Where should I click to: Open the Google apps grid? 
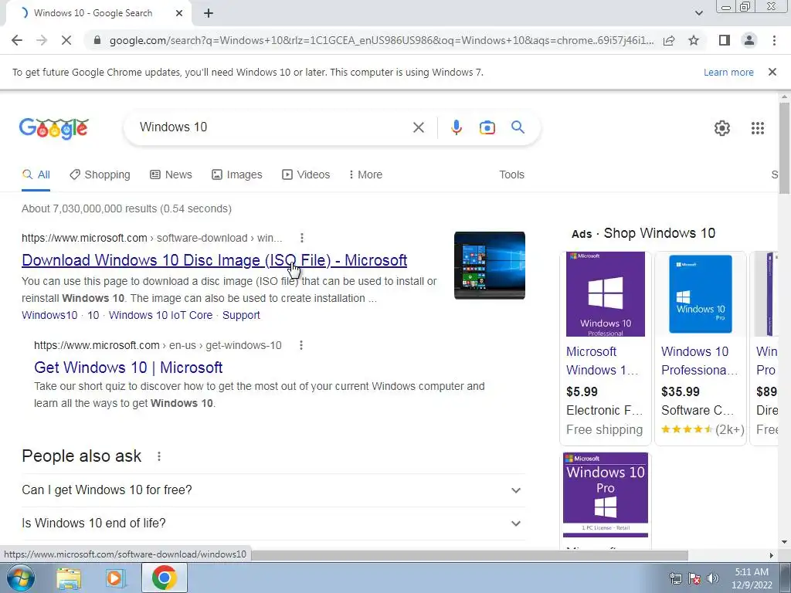pyautogui.click(x=757, y=128)
